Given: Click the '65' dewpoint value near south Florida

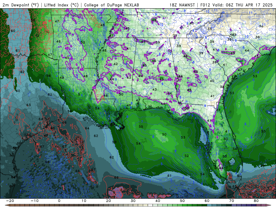Looking at the screenshot, I should pyautogui.click(x=235, y=186).
